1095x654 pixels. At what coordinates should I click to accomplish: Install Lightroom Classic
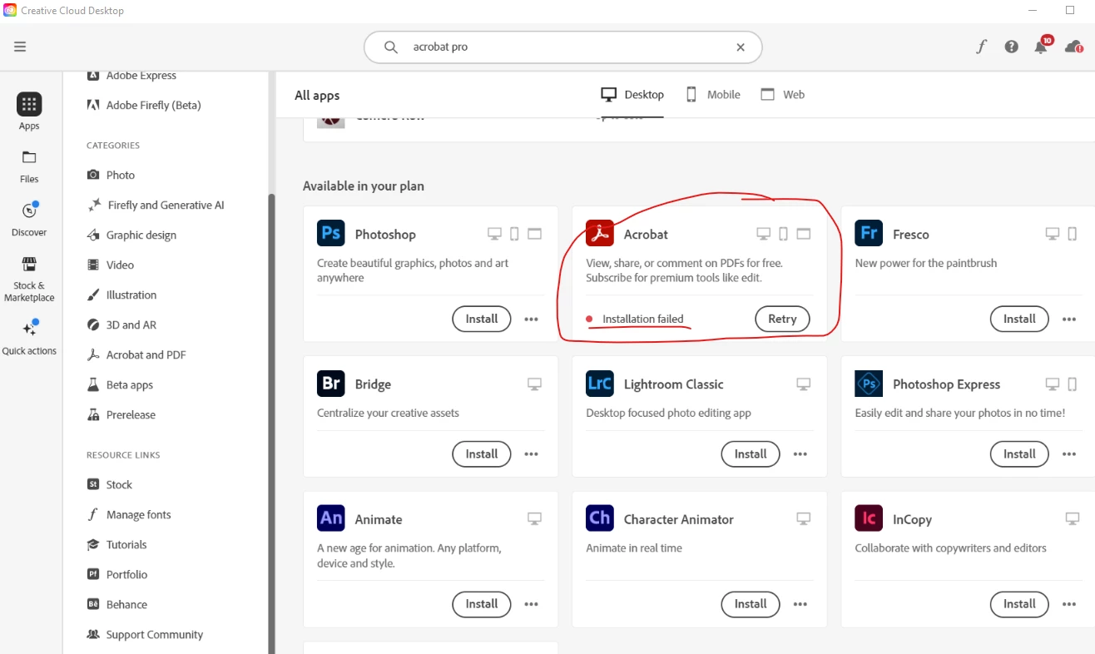[751, 453]
